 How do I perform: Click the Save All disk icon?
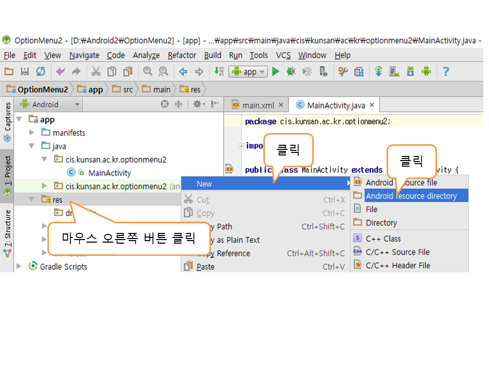(x=24, y=72)
